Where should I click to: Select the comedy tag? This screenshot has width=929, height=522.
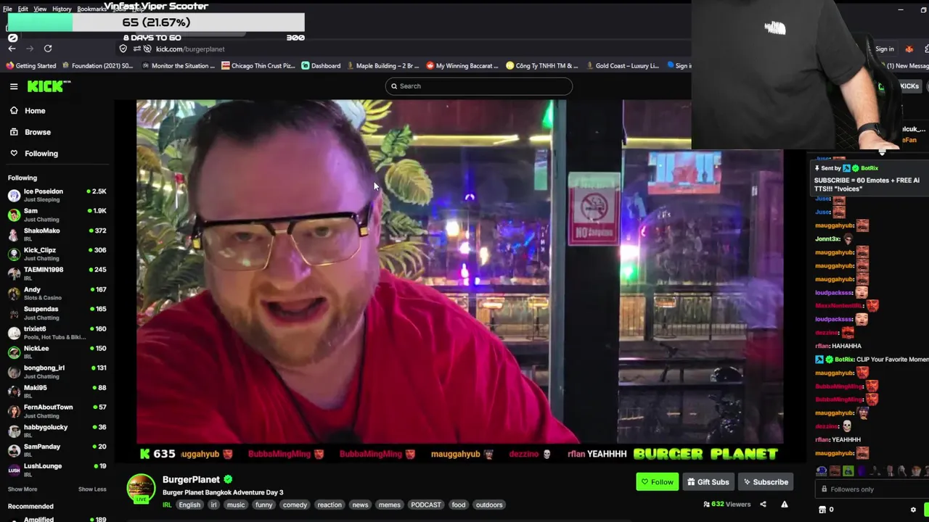295,505
